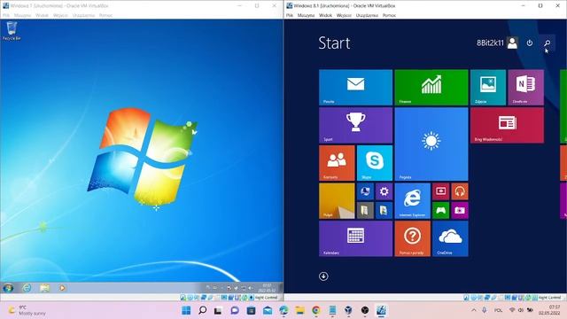Launch the Skype tile
567x319 pixels.
point(374,163)
